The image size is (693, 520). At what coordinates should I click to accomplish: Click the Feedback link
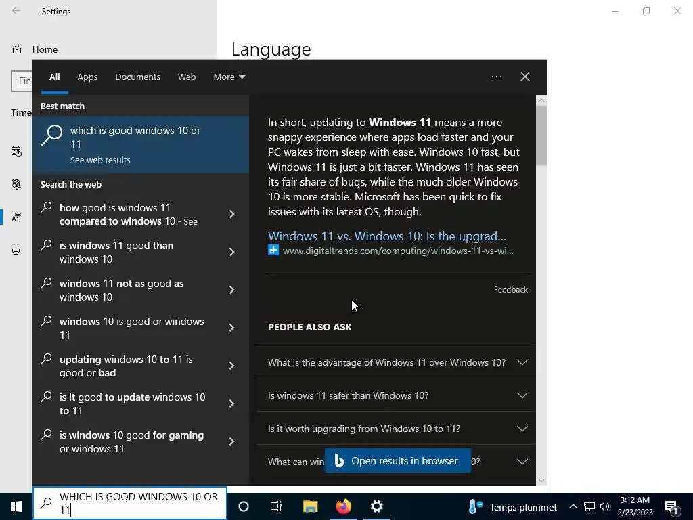pyautogui.click(x=510, y=290)
